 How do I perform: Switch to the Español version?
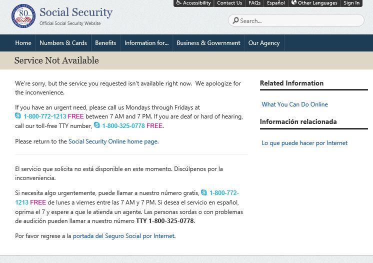tap(275, 3)
